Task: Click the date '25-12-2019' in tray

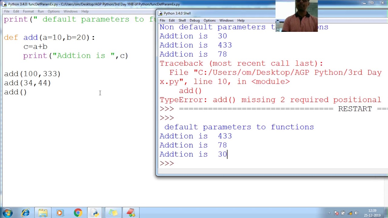Action: (x=372, y=216)
